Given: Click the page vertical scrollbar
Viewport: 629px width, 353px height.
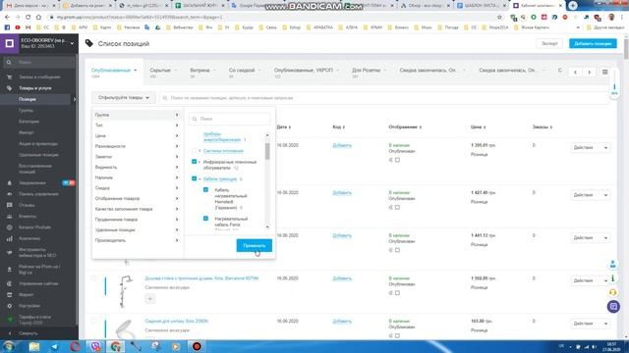Looking at the screenshot, I should pyautogui.click(x=626, y=48).
